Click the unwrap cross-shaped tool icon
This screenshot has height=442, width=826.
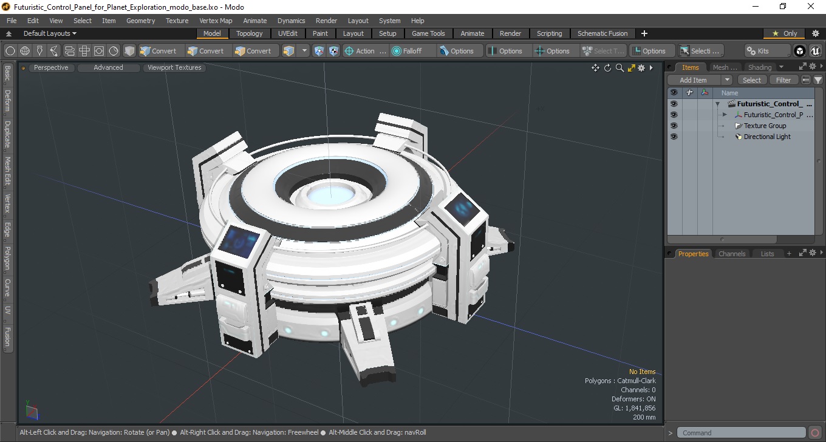(84, 51)
